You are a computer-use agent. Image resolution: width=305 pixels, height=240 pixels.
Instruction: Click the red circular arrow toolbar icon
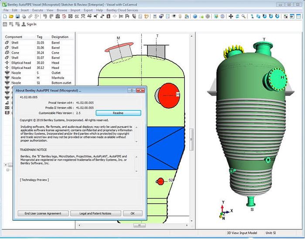64,17
